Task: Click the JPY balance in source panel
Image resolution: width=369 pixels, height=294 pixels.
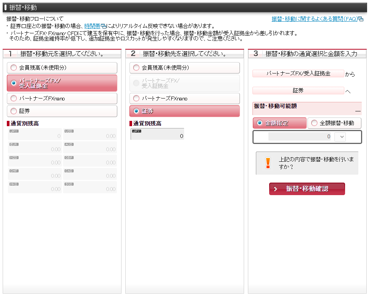Action: click(35, 134)
